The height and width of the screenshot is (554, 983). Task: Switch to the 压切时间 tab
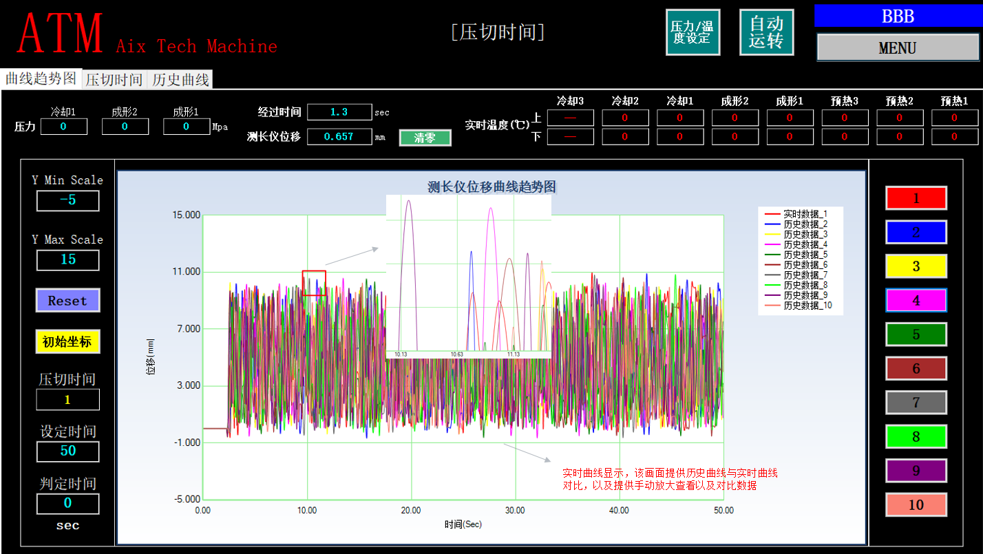(x=114, y=80)
